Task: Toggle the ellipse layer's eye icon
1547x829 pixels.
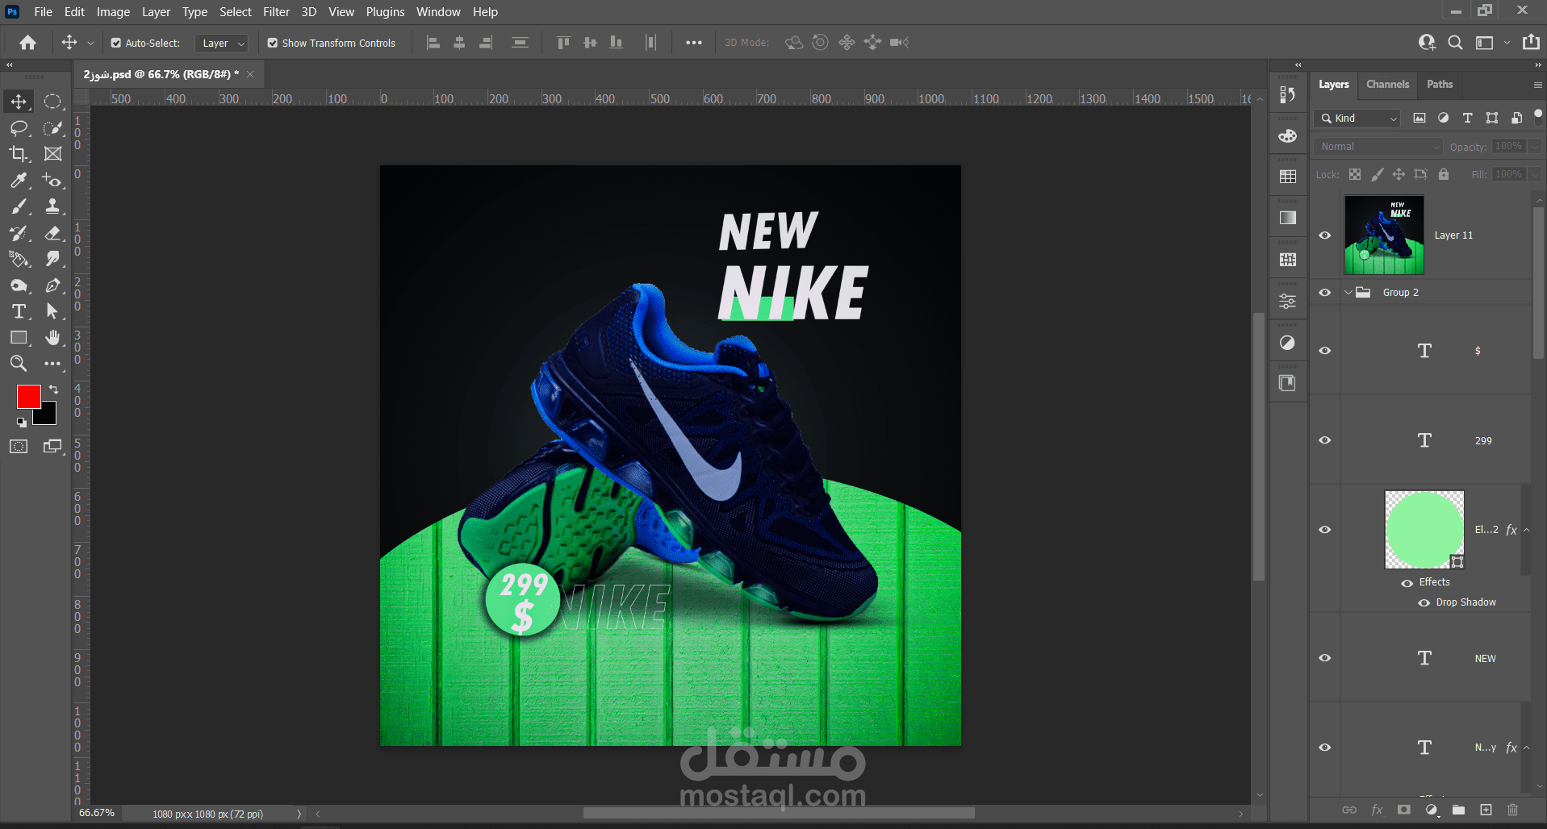Action: (1325, 530)
